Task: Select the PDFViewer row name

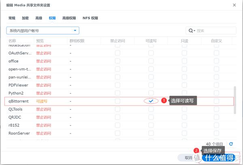Action: click(x=18, y=85)
